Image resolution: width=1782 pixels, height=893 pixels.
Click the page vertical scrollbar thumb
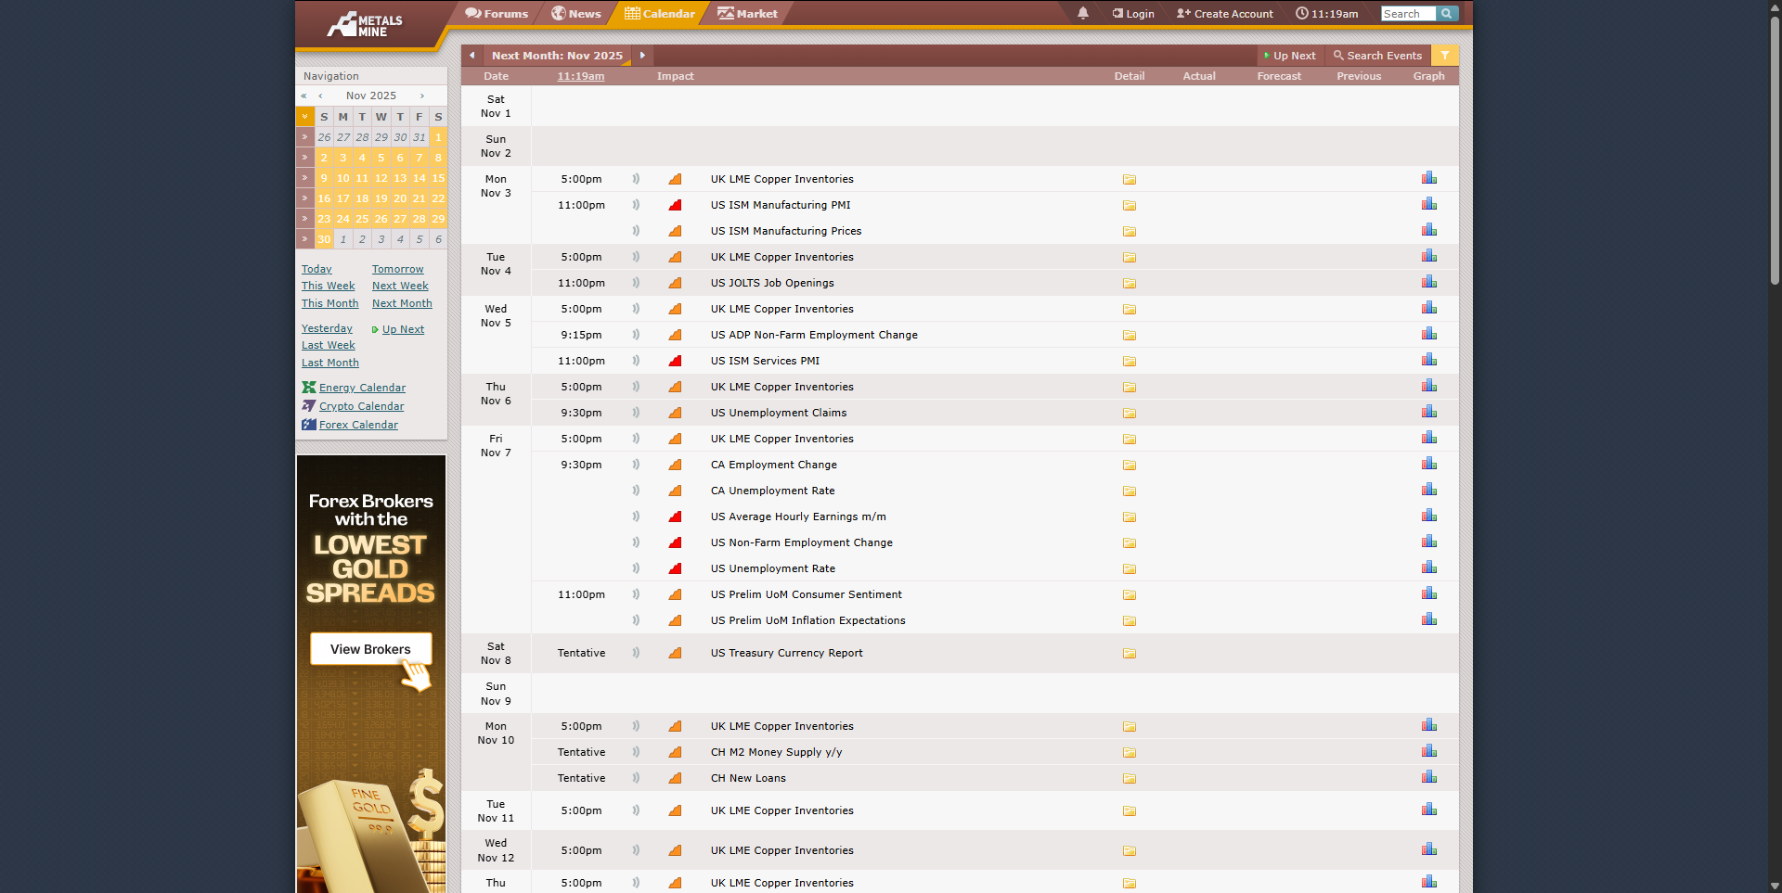pyautogui.click(x=1775, y=148)
